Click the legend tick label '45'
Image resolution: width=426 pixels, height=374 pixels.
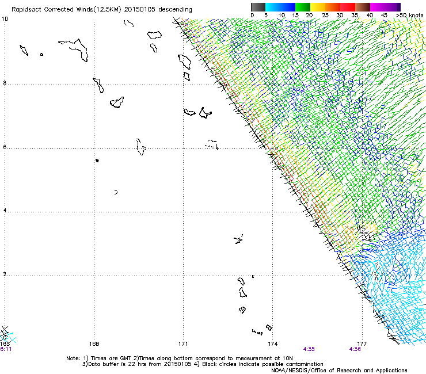coord(383,16)
